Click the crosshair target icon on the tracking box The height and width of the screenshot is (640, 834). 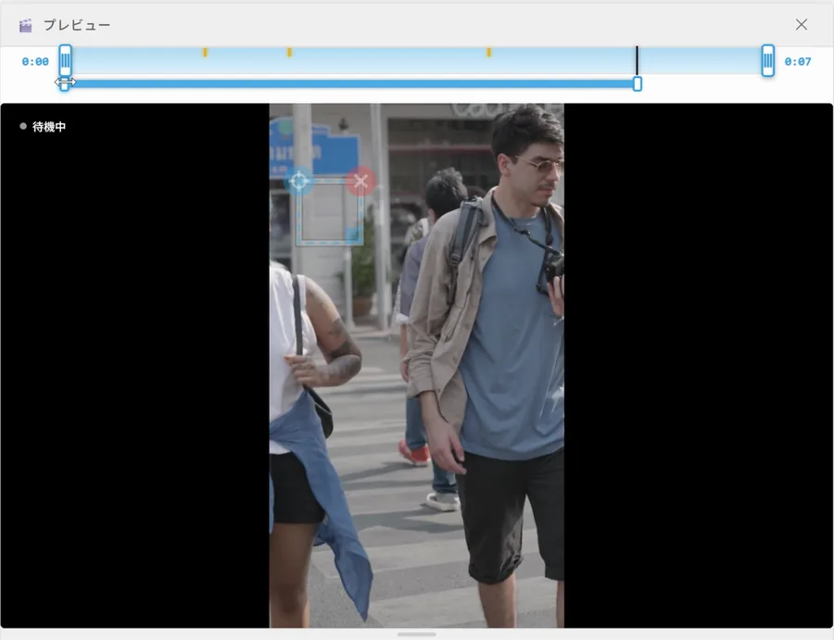299,182
